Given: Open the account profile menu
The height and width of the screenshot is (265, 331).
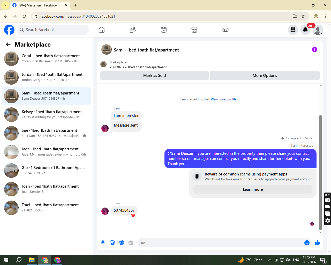Looking at the screenshot, I should (x=318, y=30).
